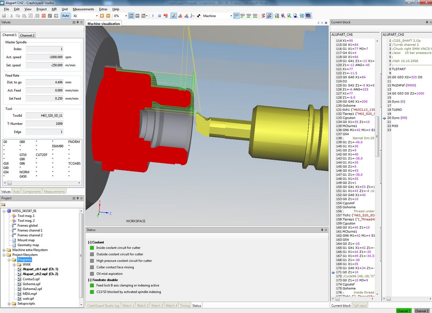
Task: Click the Save icon in the toolbar
Action: tap(4, 16)
